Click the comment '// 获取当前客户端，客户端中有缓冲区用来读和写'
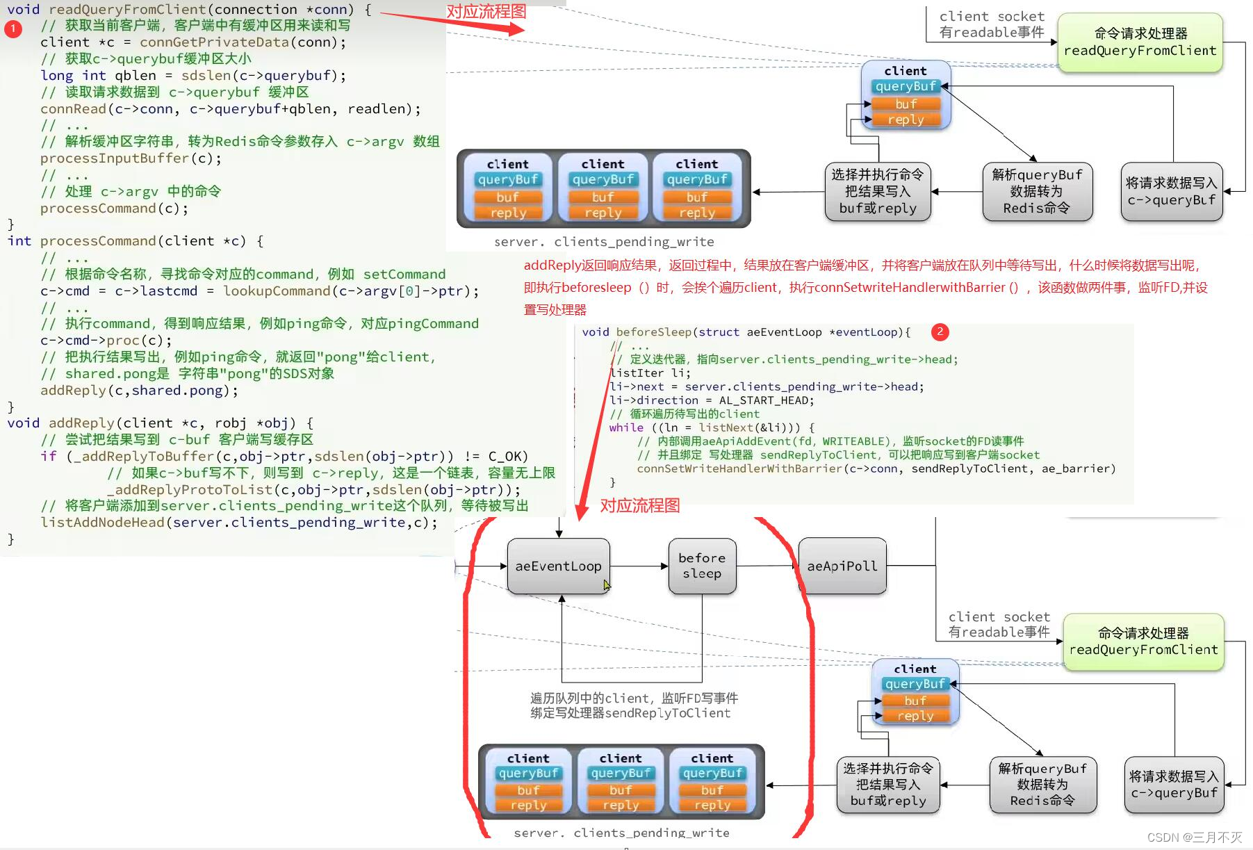This screenshot has width=1253, height=850. point(195,25)
